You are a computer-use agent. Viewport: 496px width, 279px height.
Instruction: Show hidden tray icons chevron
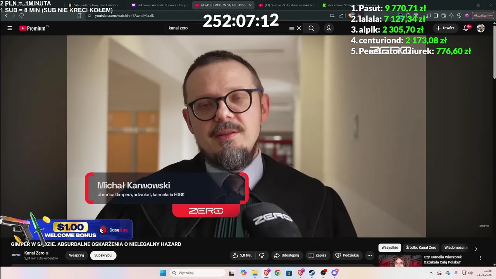pos(431,273)
